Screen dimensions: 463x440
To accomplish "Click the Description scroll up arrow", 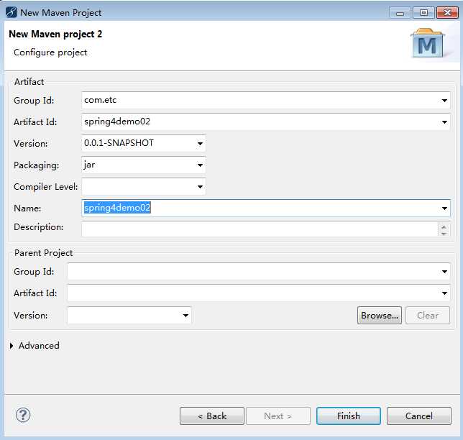I will click(x=444, y=226).
